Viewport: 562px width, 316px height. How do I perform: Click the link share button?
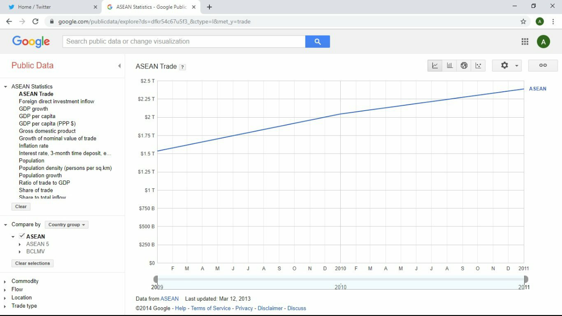543,65
